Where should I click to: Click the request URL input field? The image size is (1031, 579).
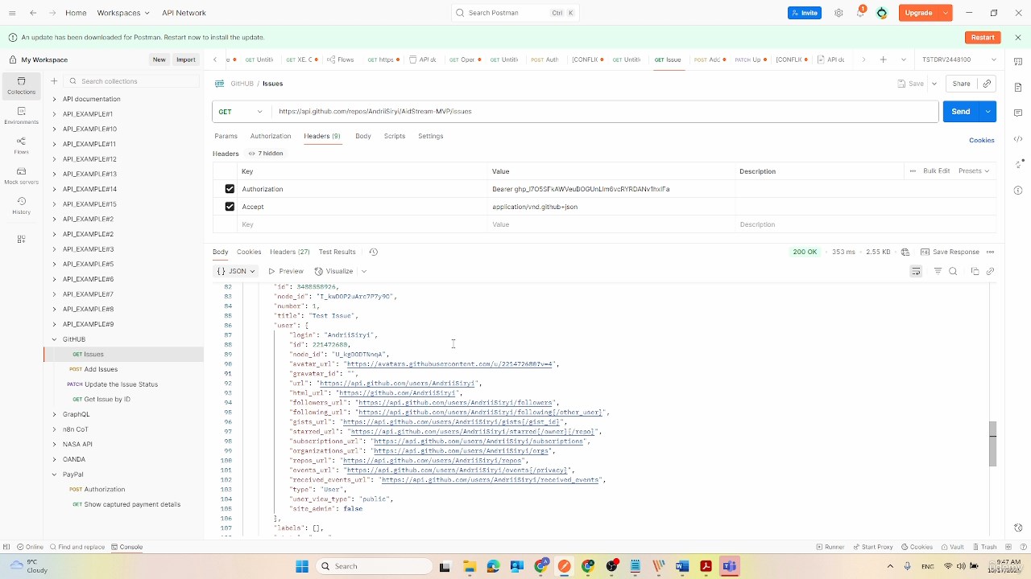tap(604, 112)
